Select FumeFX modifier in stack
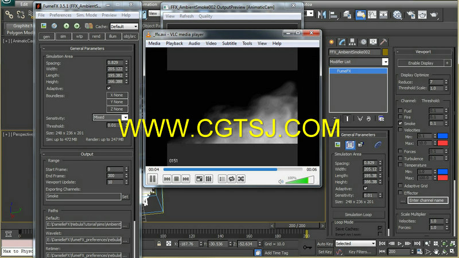The height and width of the screenshot is (258, 459). (x=358, y=71)
